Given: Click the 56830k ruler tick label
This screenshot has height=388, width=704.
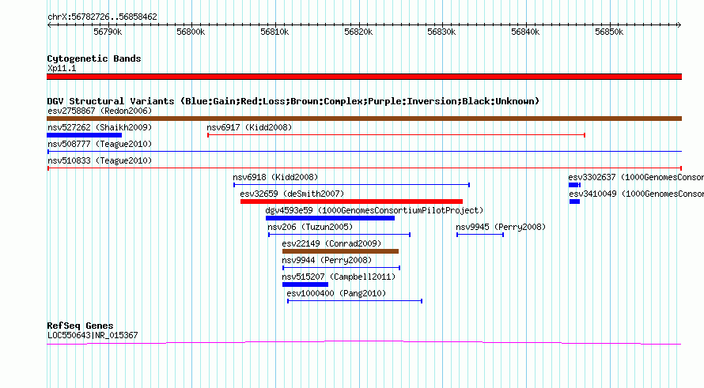Looking at the screenshot, I should (441, 32).
